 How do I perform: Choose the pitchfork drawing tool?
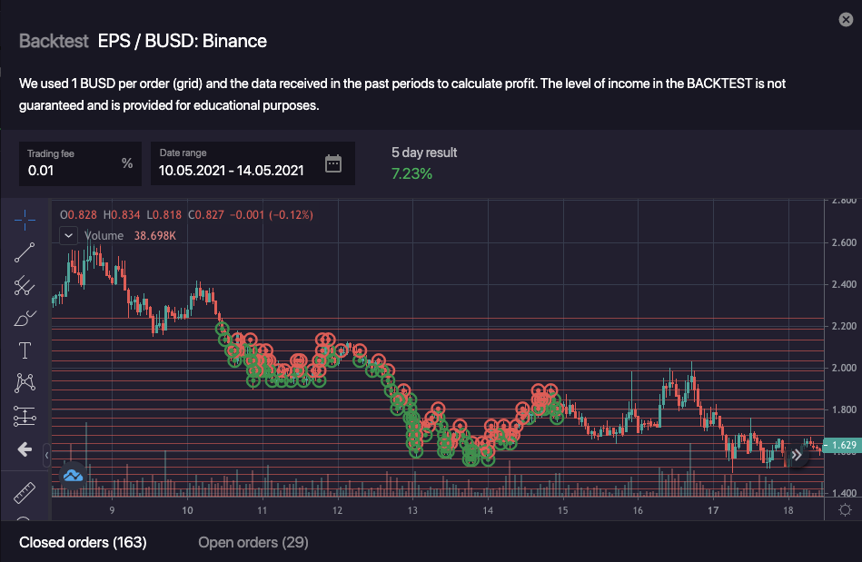point(25,286)
